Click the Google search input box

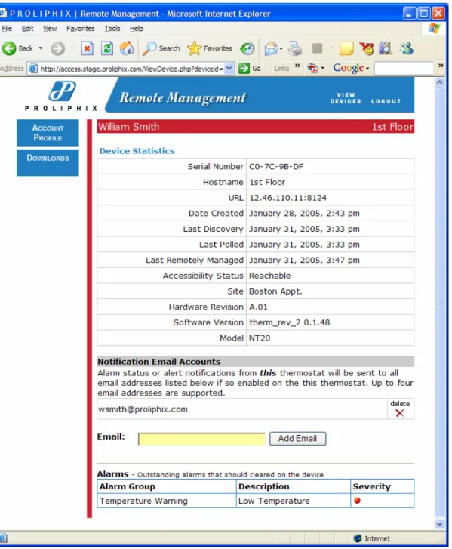point(404,68)
